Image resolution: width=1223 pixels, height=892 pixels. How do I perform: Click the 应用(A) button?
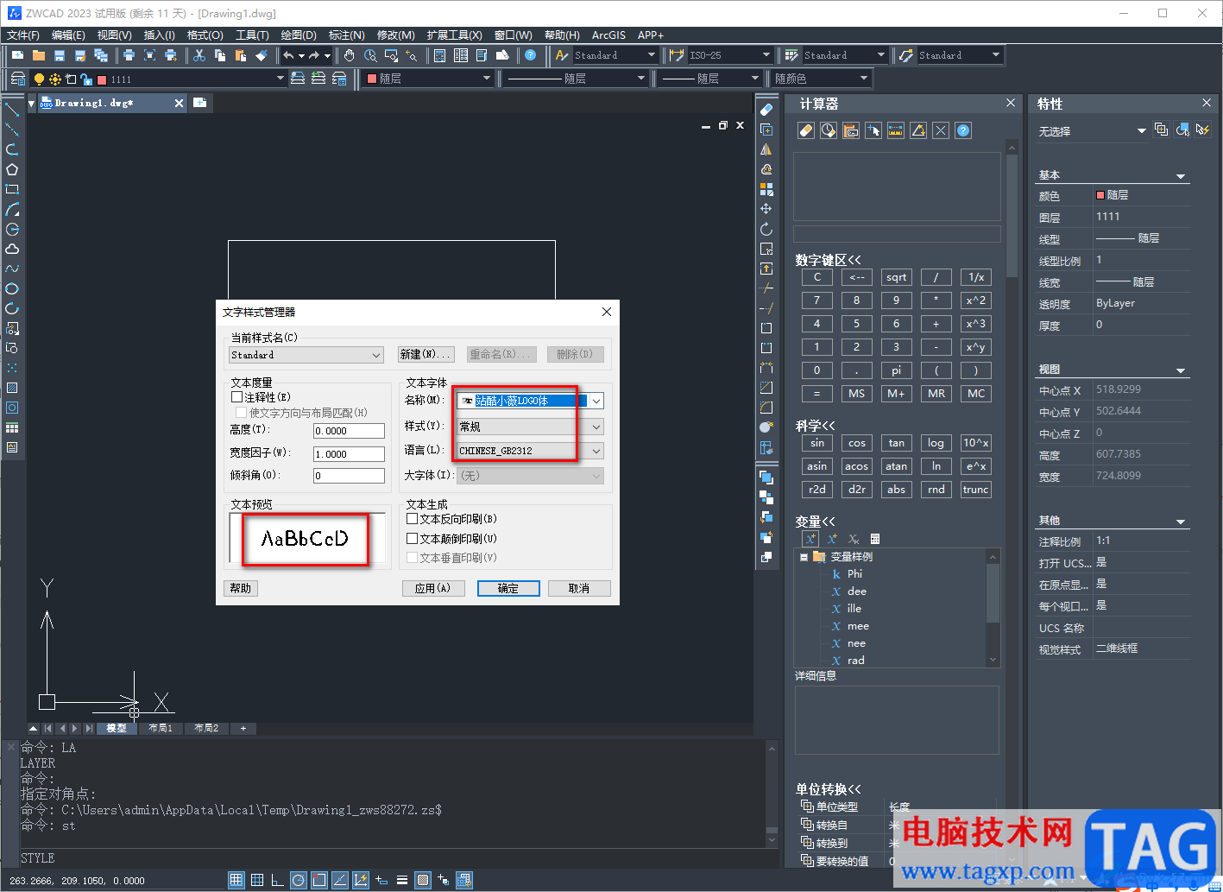click(433, 588)
